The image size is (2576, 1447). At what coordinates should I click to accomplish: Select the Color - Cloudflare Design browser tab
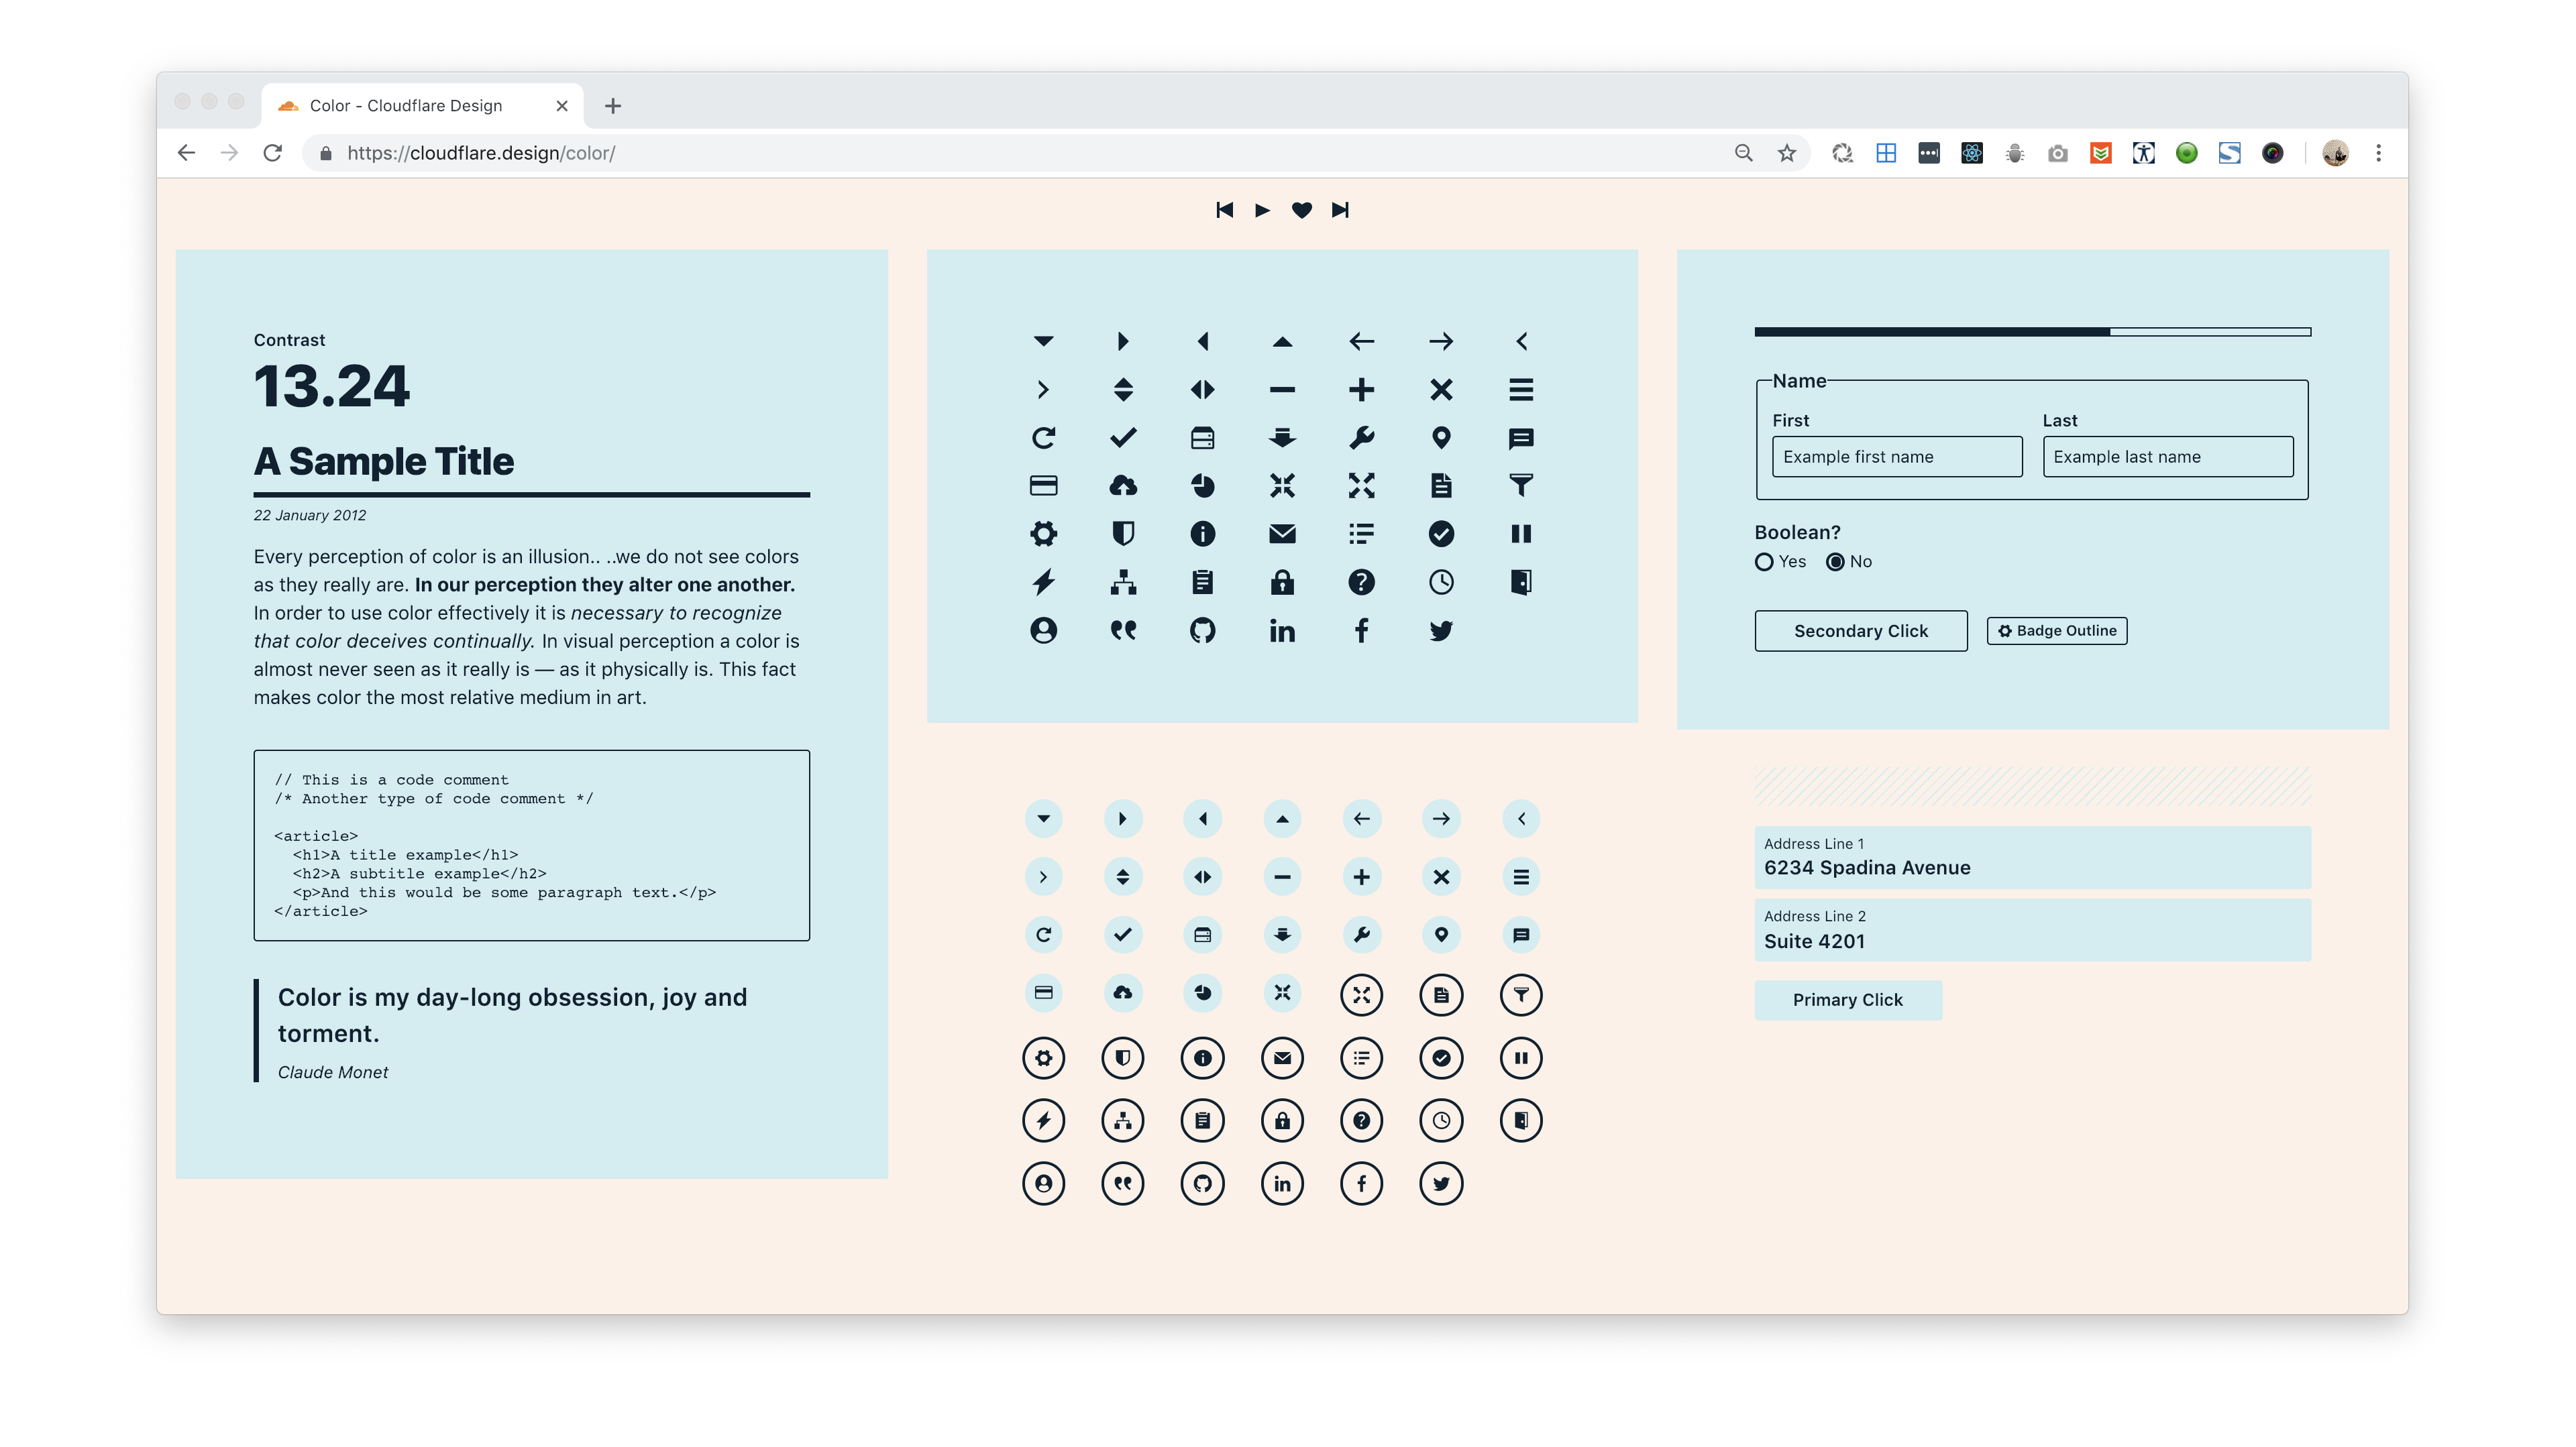(423, 106)
